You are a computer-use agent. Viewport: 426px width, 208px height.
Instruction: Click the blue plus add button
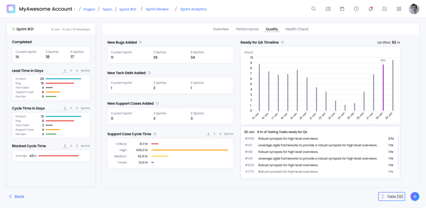414,196
